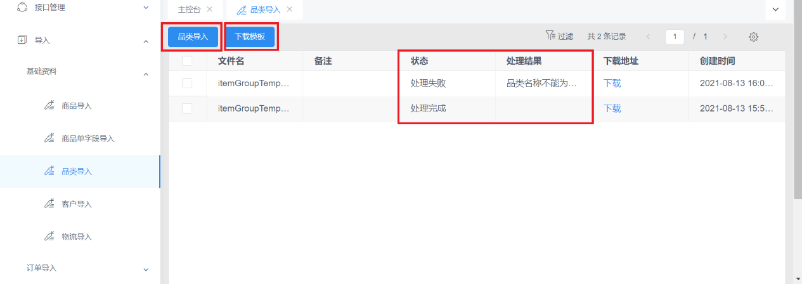Close the 品类导入 tab

290,10
